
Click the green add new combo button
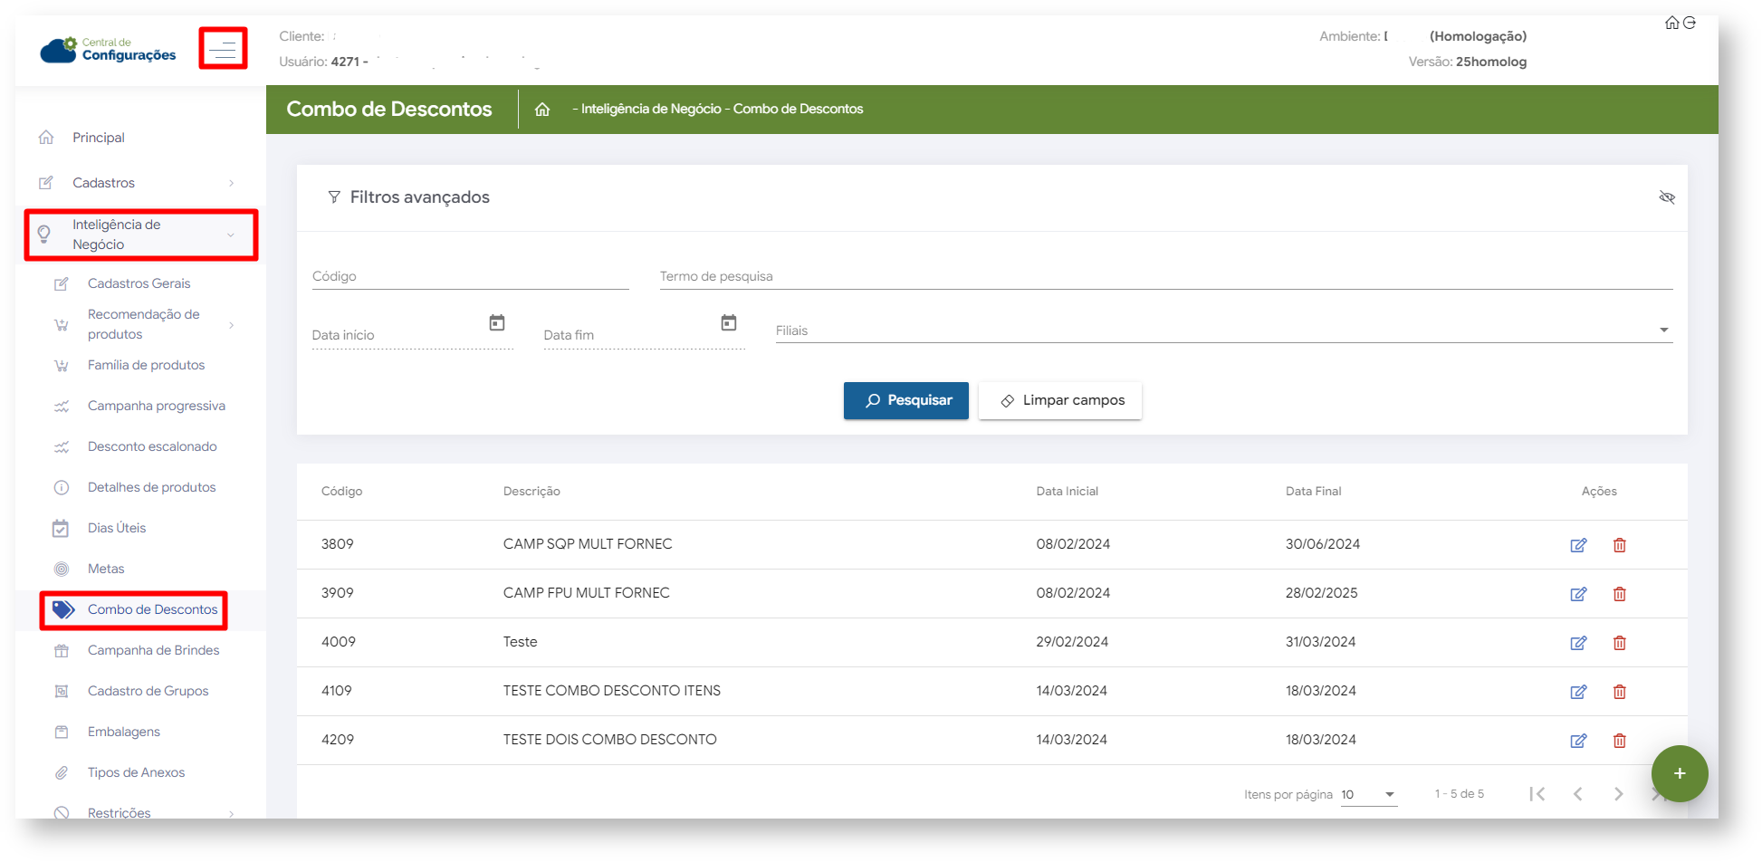[x=1679, y=773]
